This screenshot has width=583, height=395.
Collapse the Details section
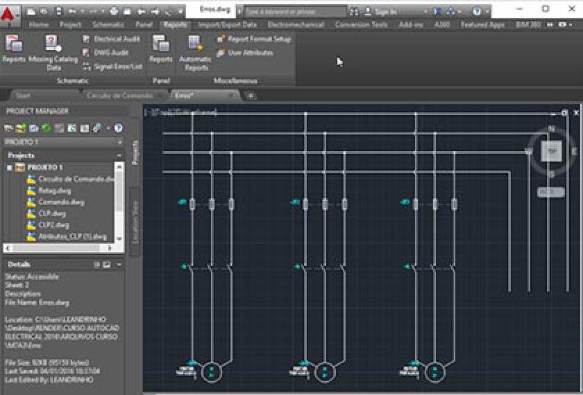tap(119, 264)
